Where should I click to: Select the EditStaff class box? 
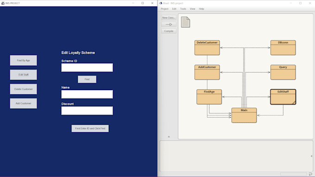[283, 97]
